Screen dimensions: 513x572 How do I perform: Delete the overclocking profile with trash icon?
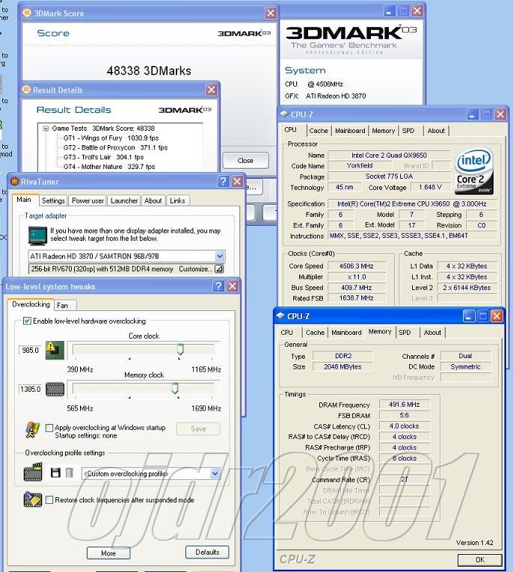[x=69, y=473]
